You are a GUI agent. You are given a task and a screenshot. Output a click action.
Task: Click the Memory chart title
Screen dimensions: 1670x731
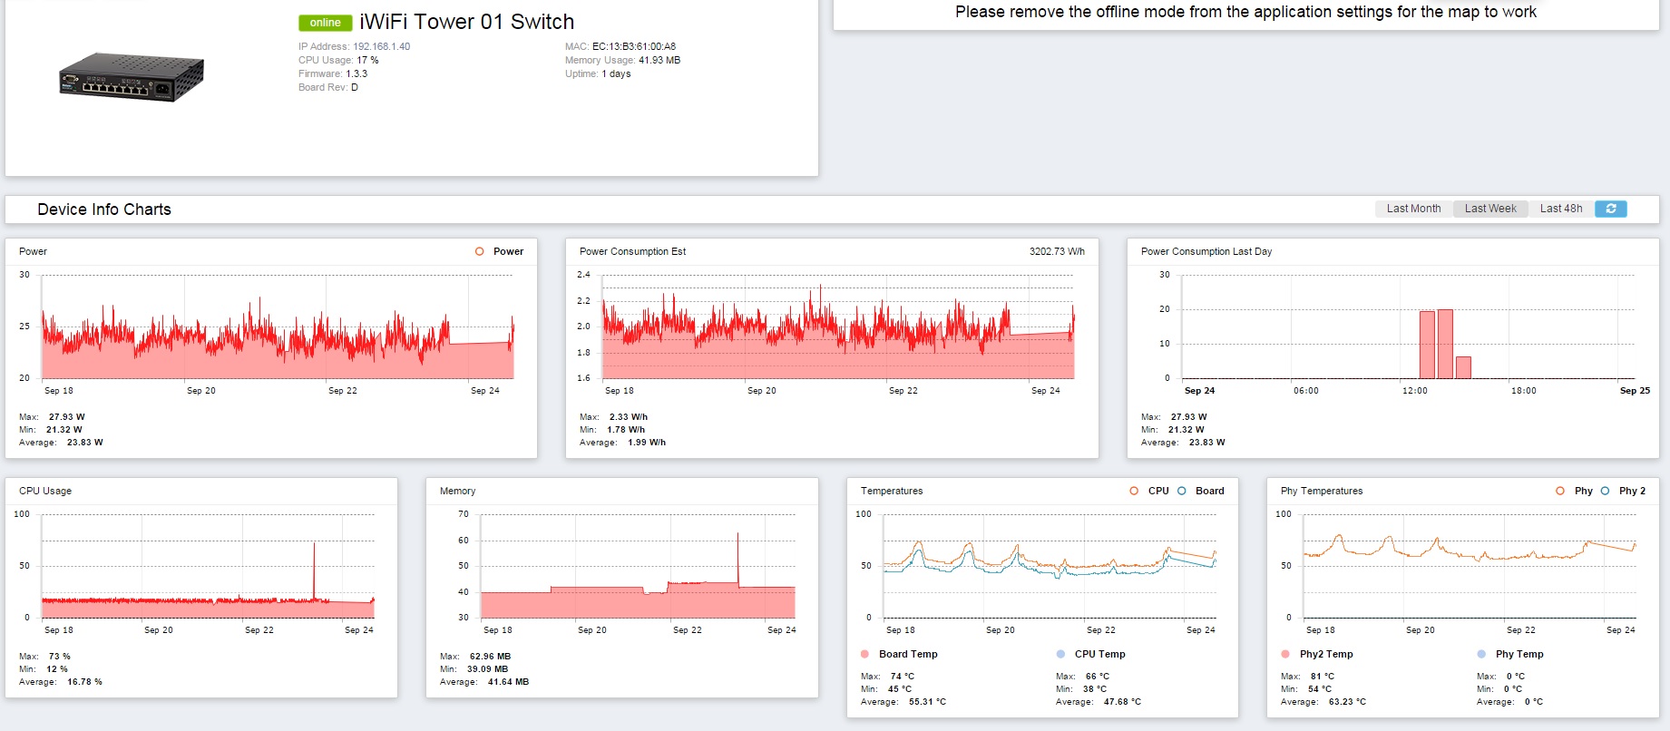click(x=457, y=491)
